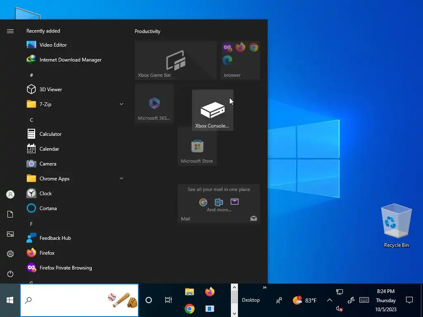Open File Explorer from taskbar
The image size is (423, 317).
point(189,292)
